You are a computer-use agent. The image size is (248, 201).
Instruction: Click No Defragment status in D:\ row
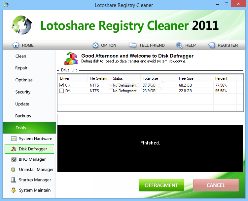point(124,91)
